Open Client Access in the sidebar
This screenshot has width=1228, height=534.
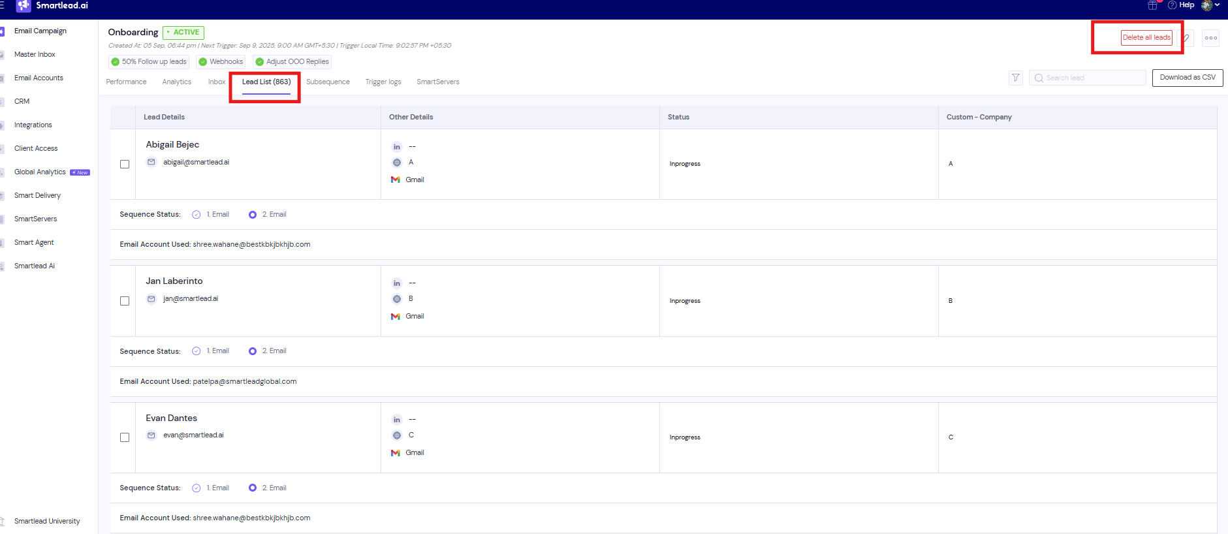click(36, 148)
